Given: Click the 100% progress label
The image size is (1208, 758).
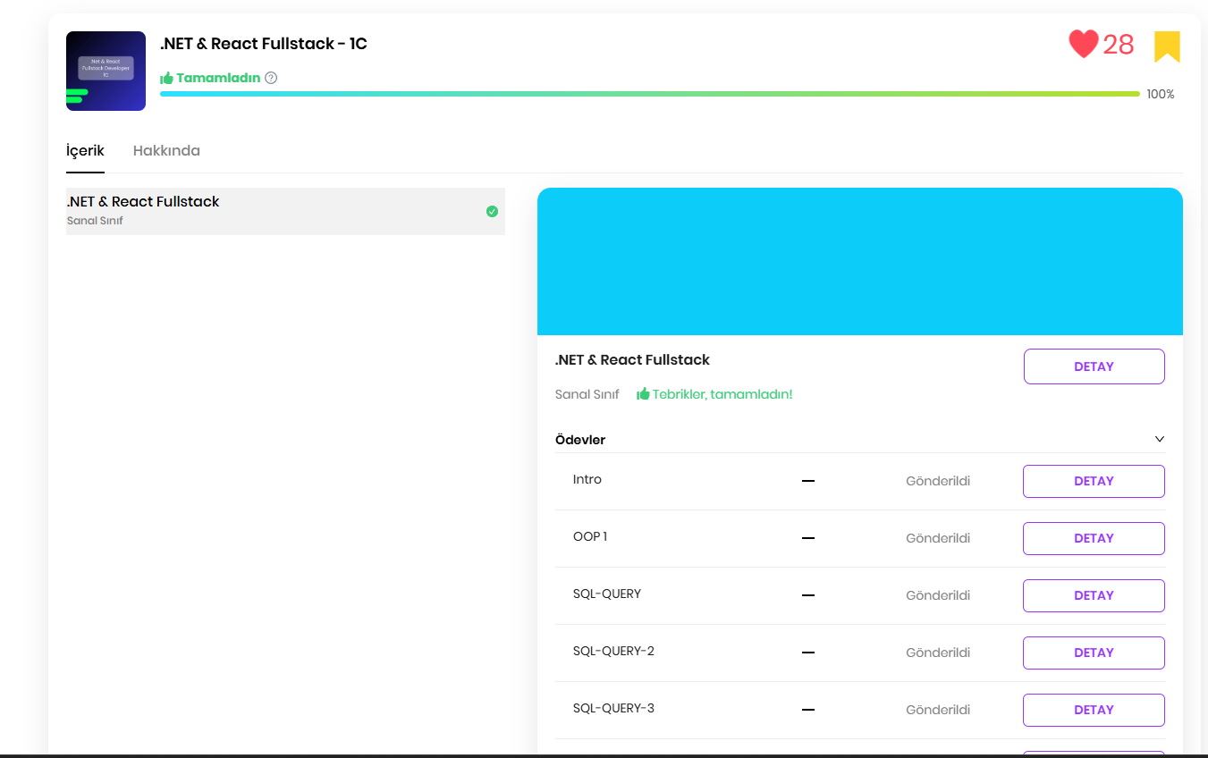Looking at the screenshot, I should [1161, 94].
